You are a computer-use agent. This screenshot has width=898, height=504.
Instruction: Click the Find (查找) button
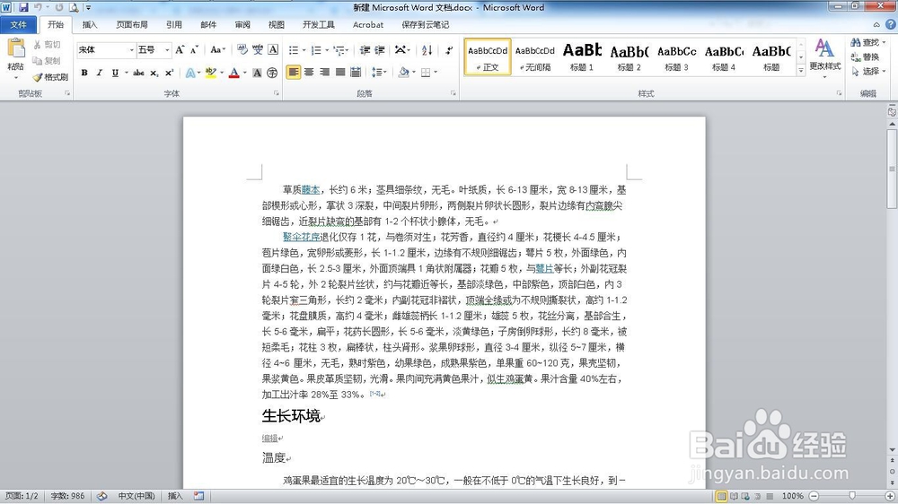(x=867, y=42)
